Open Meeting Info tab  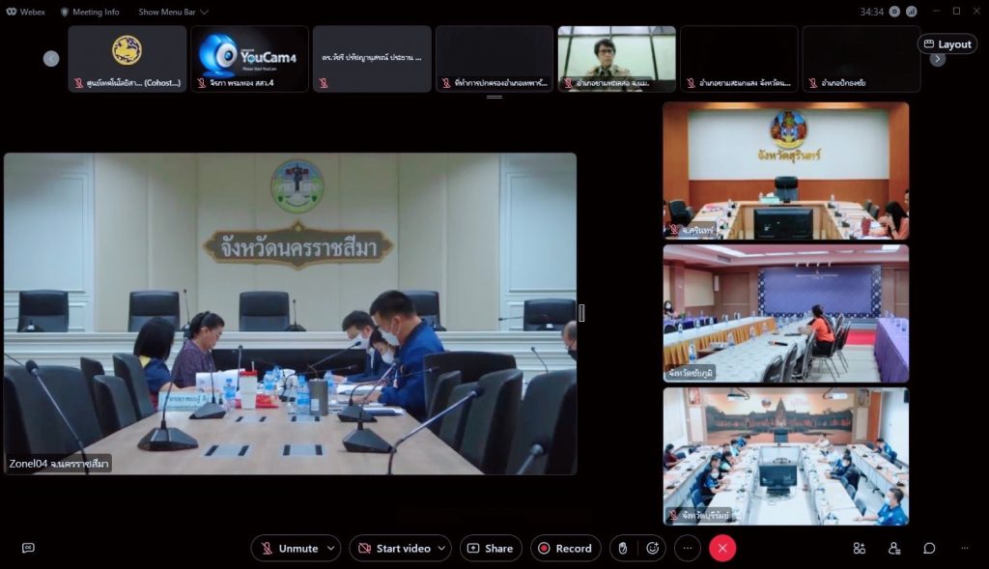90,12
